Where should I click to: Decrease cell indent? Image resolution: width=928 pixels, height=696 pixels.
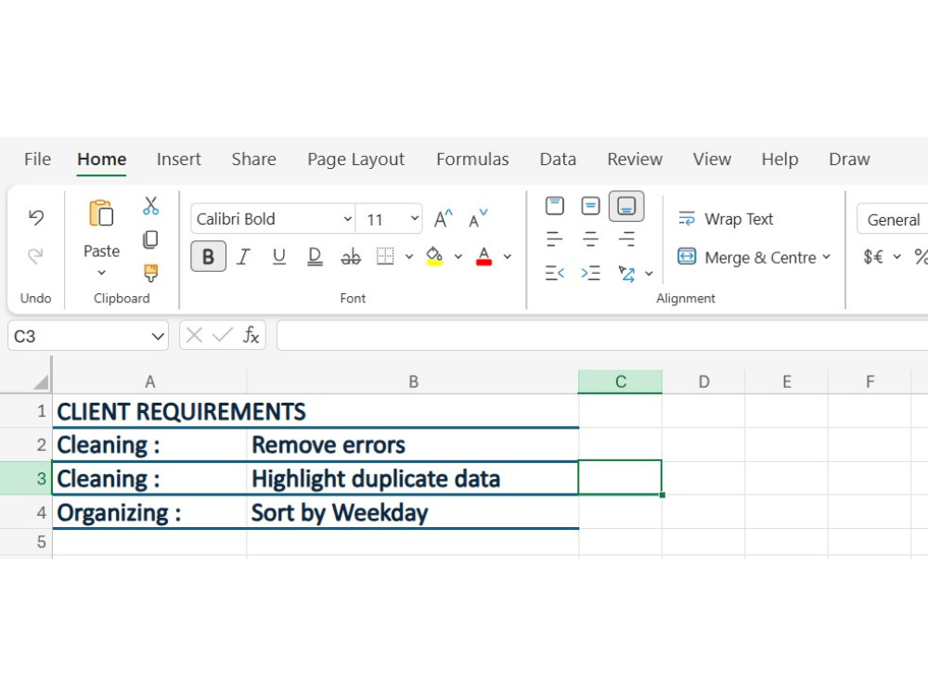coord(555,273)
